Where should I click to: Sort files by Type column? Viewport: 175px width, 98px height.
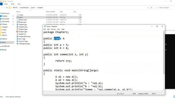[61, 11]
